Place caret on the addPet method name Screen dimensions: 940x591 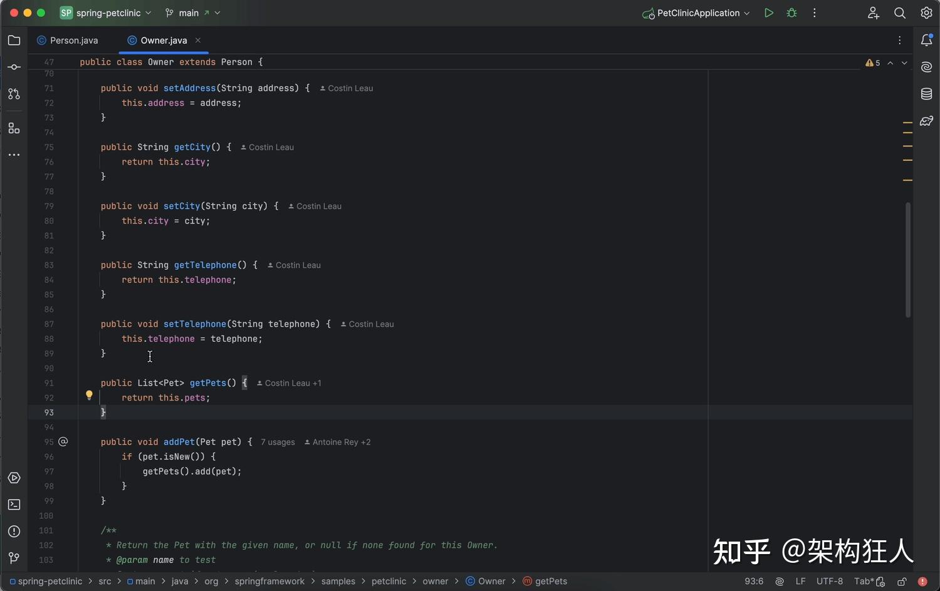(179, 442)
